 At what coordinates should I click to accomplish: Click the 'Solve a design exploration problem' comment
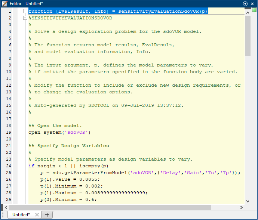coord(115,31)
